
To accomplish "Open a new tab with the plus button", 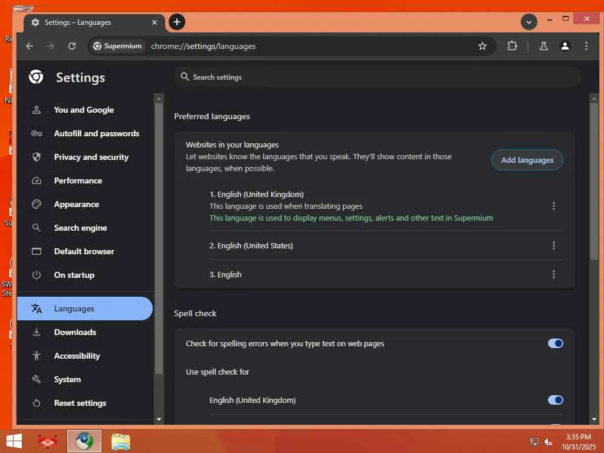I will tap(177, 22).
